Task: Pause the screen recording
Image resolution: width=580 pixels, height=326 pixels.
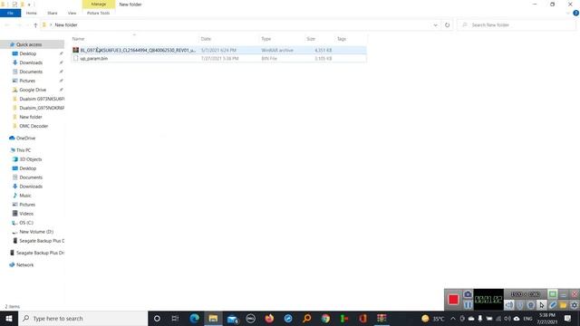Action: tap(468, 305)
